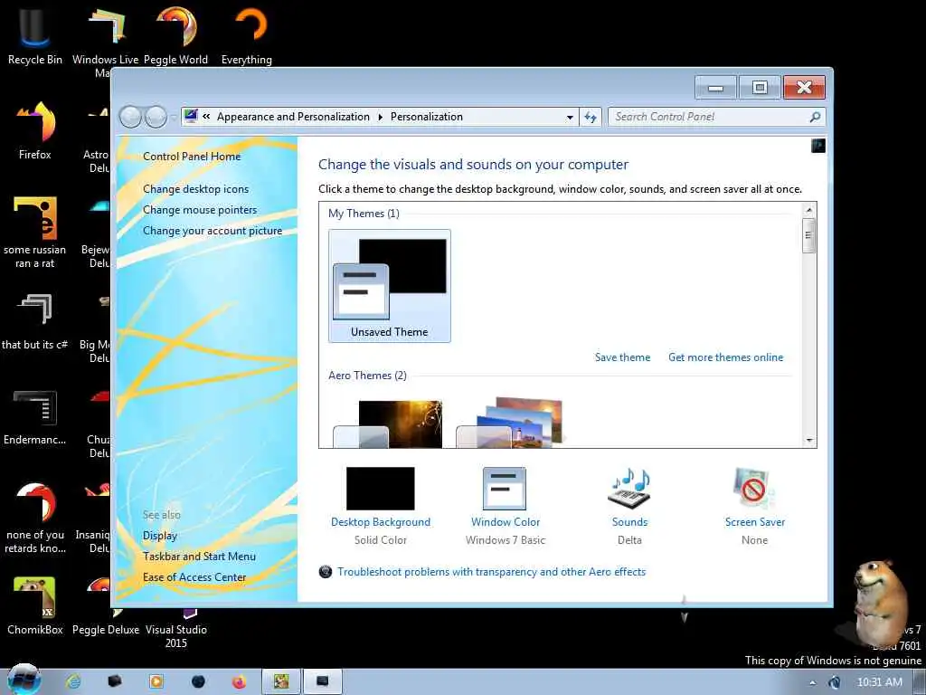Switch to the Personalization taskbar button
The height and width of the screenshot is (695, 926).
(x=323, y=682)
